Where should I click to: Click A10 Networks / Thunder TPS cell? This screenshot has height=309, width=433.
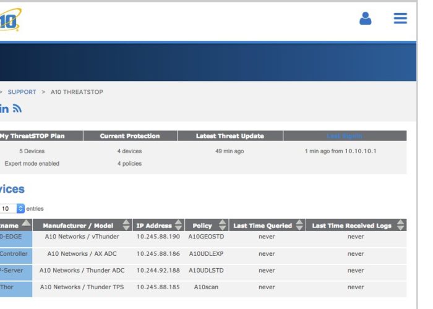point(82,287)
